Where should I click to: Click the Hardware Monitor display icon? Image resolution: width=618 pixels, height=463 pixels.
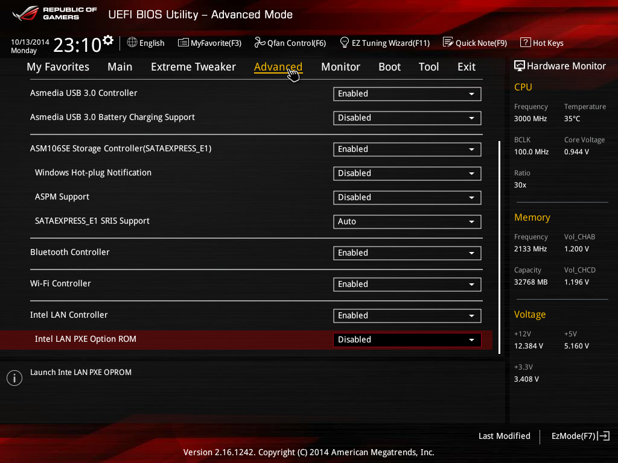[x=520, y=66]
